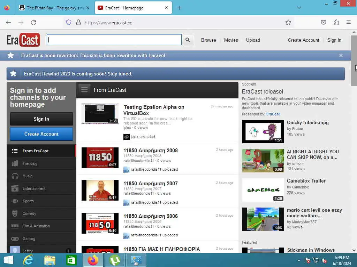Launch Internet Explorer from taskbar
Viewport: 357px width, 267px height.
coord(28,260)
